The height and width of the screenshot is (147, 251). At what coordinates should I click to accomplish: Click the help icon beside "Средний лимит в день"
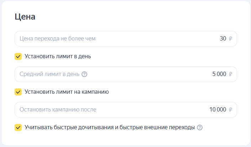(x=84, y=74)
